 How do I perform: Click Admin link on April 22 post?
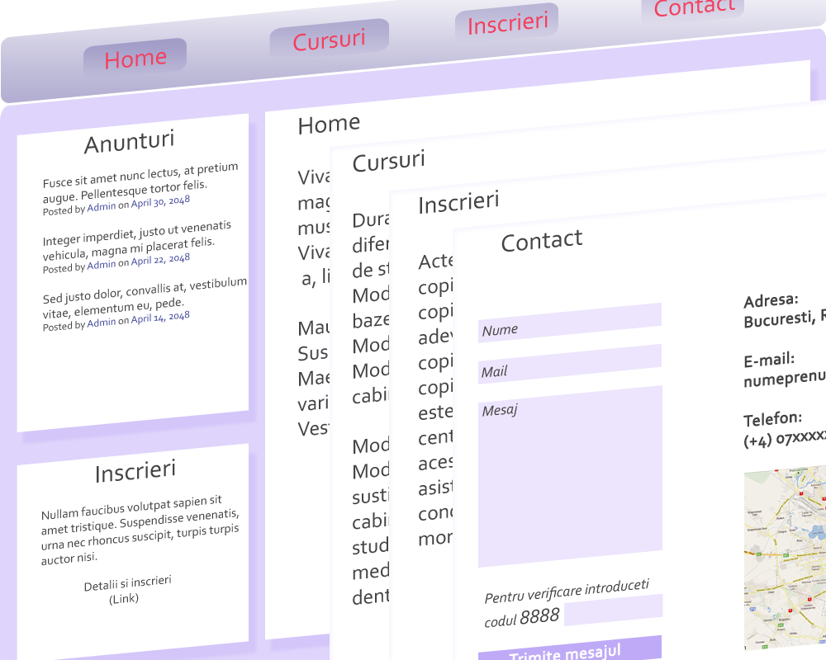pyautogui.click(x=101, y=265)
